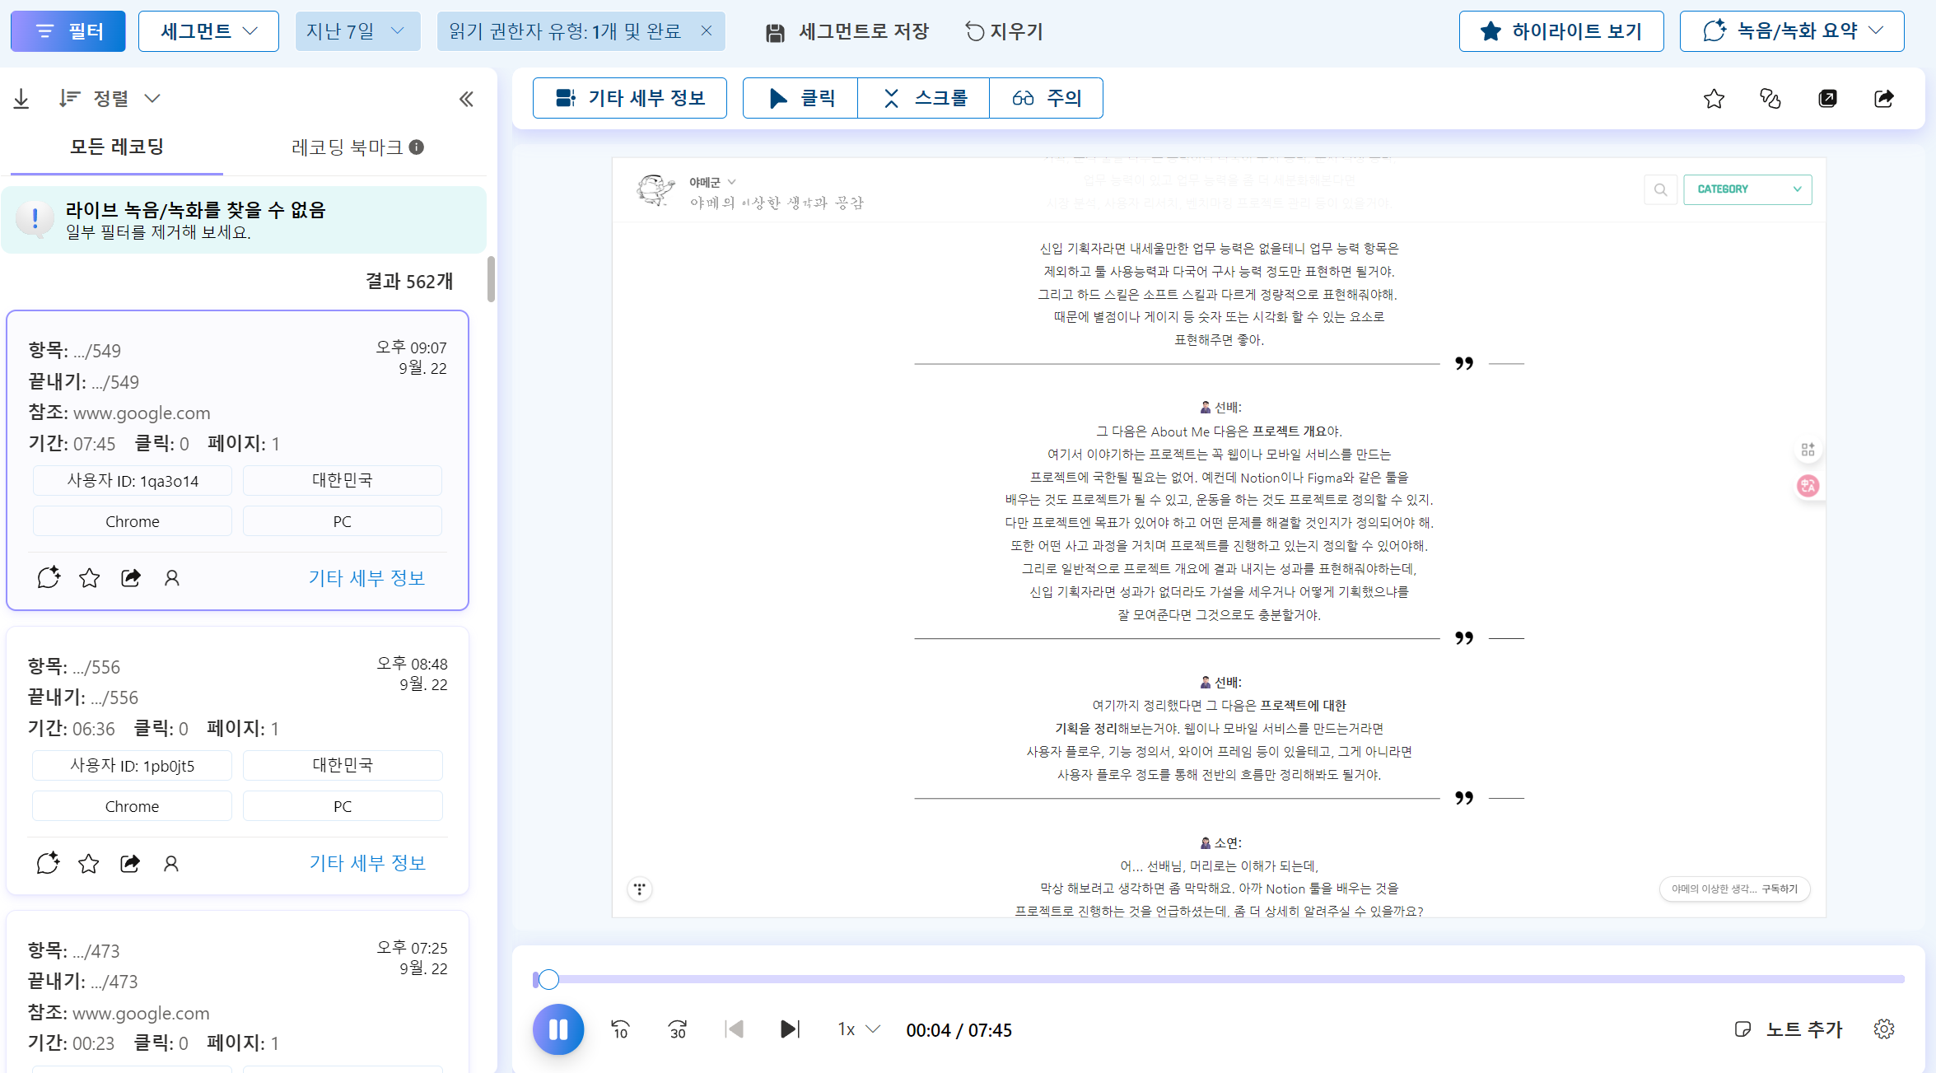Select the 모든 레코딩 tab

pyautogui.click(x=116, y=147)
